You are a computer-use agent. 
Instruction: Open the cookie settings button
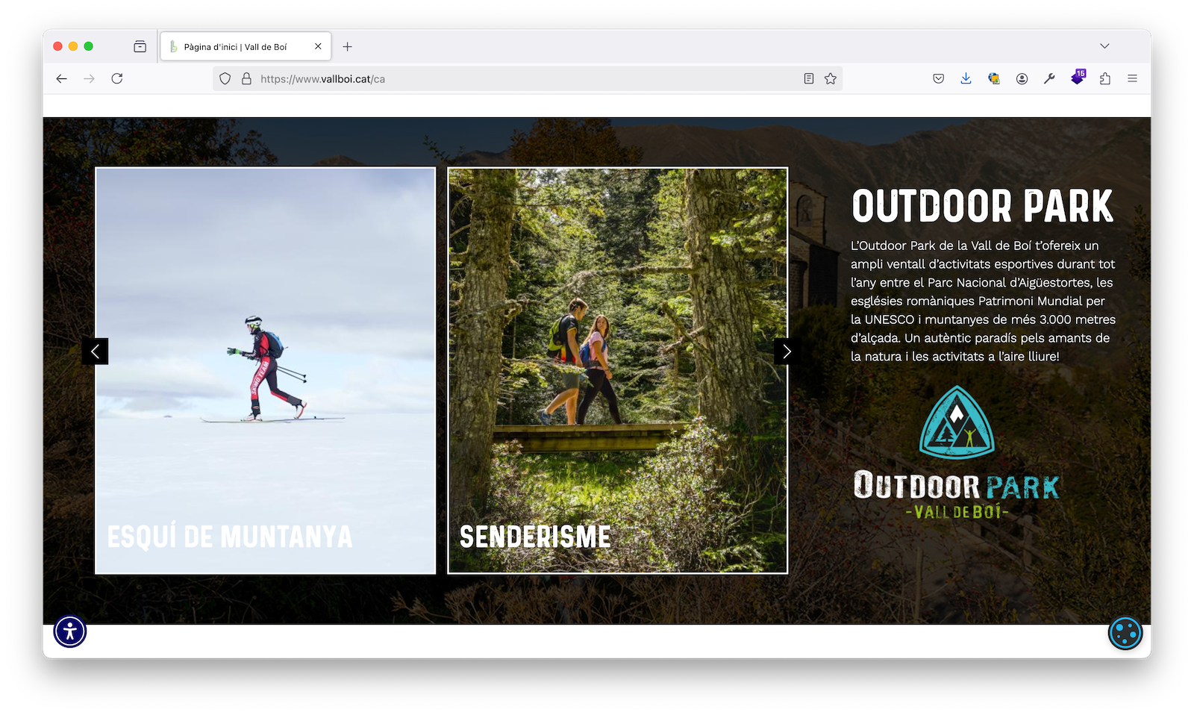(1125, 633)
